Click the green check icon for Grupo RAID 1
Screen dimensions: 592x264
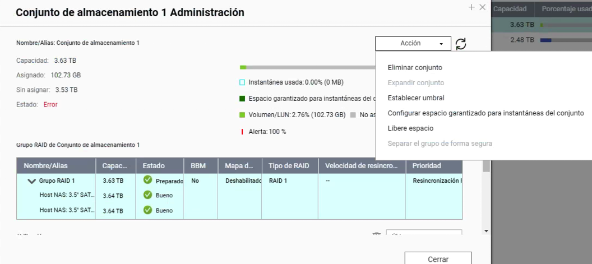tap(147, 180)
